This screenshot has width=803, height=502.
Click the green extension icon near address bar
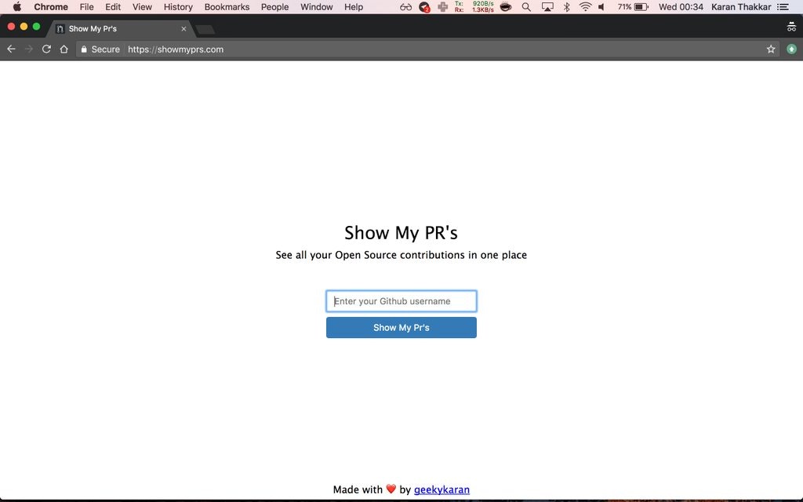click(x=792, y=49)
